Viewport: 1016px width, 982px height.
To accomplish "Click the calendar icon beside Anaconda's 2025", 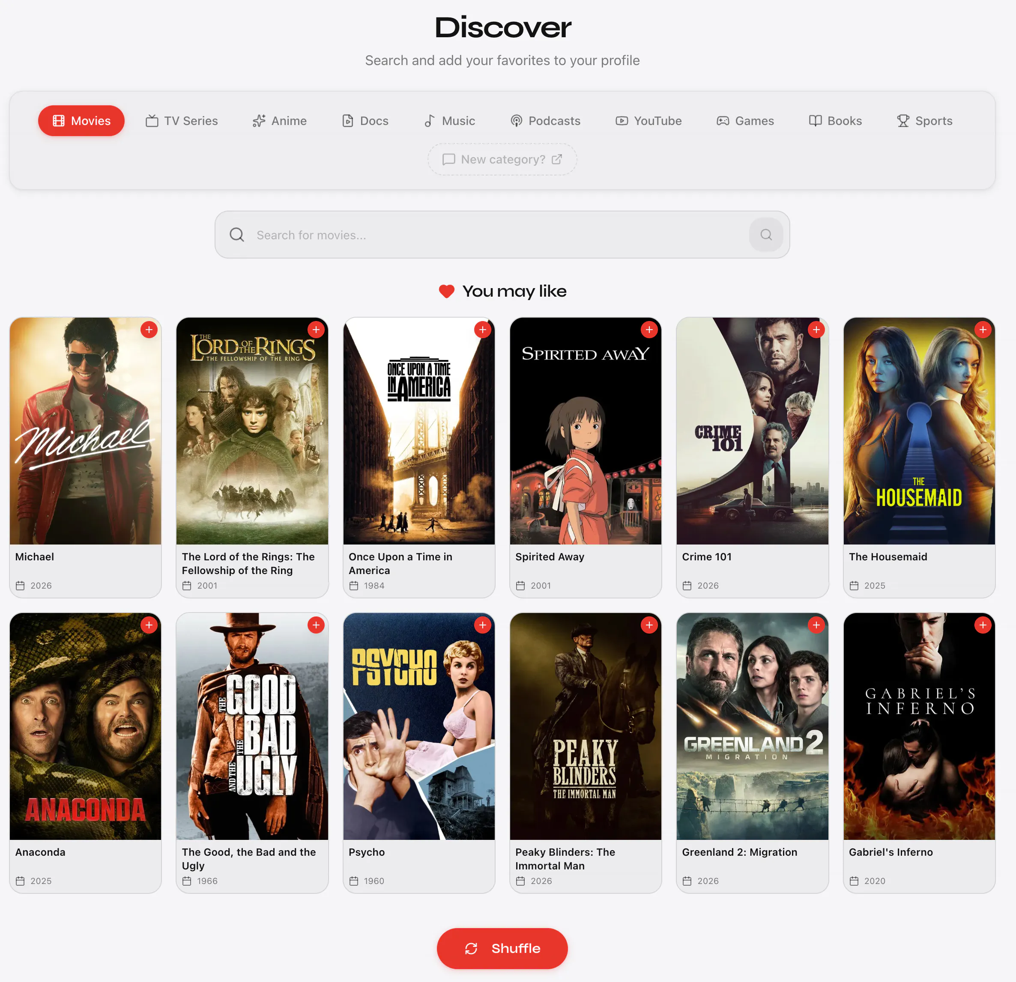I will coord(20,881).
